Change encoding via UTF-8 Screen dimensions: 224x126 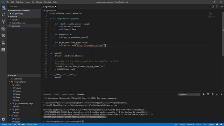point(198,125)
